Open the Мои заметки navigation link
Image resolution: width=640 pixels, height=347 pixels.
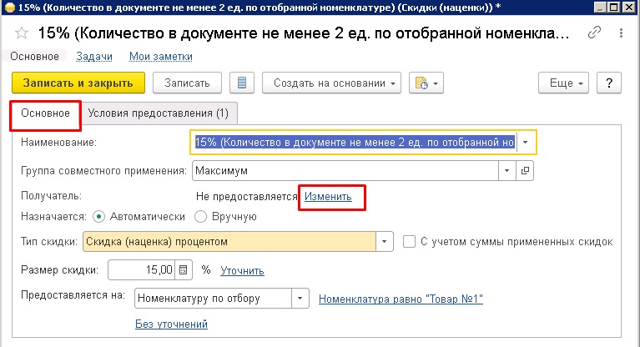click(161, 57)
